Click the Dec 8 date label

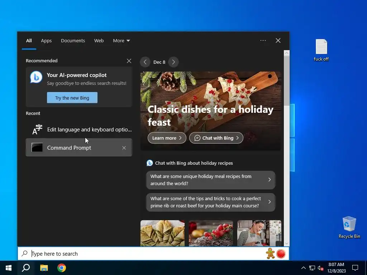pos(159,62)
